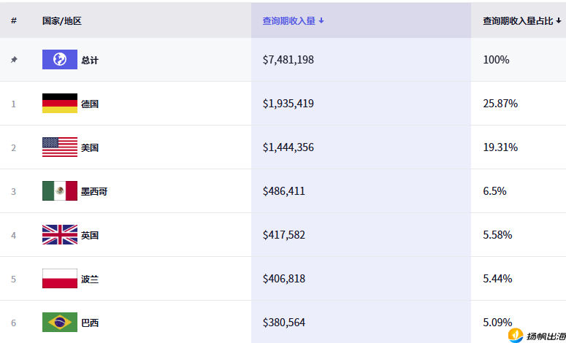Viewport: 566px width, 343px height.
Task: Click the 扬帆出海 logo watermark
Action: [x=536, y=336]
